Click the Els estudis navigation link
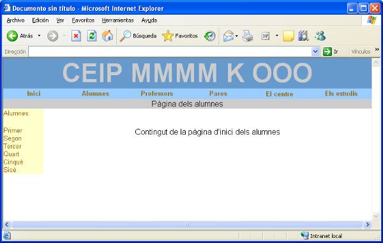The width and height of the screenshot is (383, 243). (x=341, y=94)
